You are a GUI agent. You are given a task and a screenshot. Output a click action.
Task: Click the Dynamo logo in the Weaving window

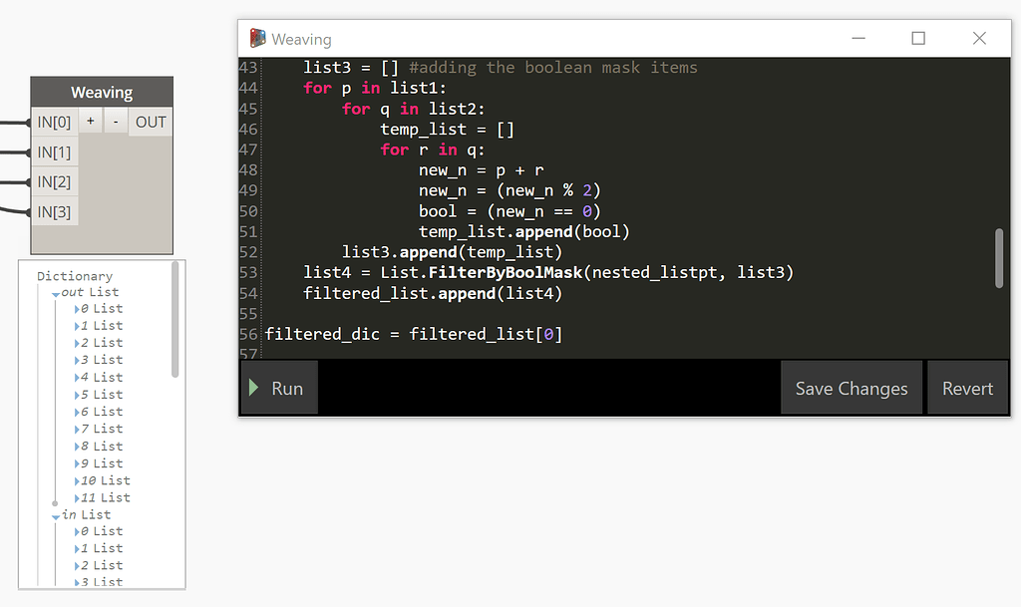(x=259, y=38)
